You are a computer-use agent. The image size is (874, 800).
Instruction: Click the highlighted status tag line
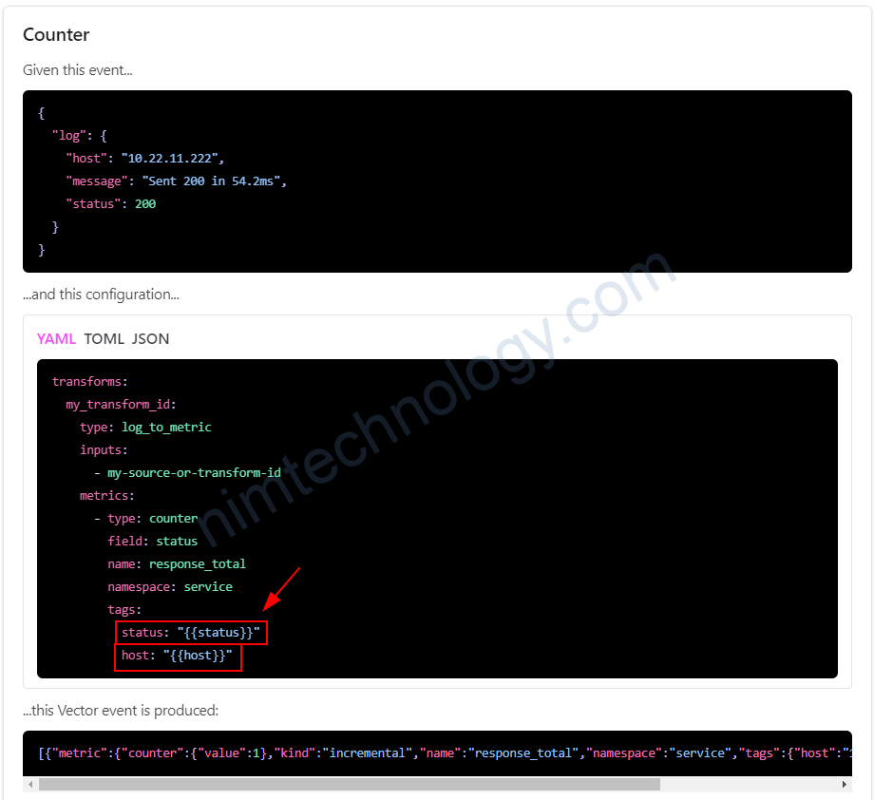click(x=190, y=633)
